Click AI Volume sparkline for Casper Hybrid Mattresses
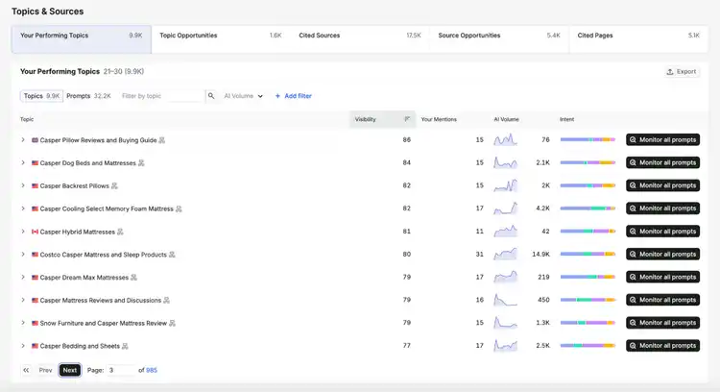The width and height of the screenshot is (720, 392). pos(505,232)
